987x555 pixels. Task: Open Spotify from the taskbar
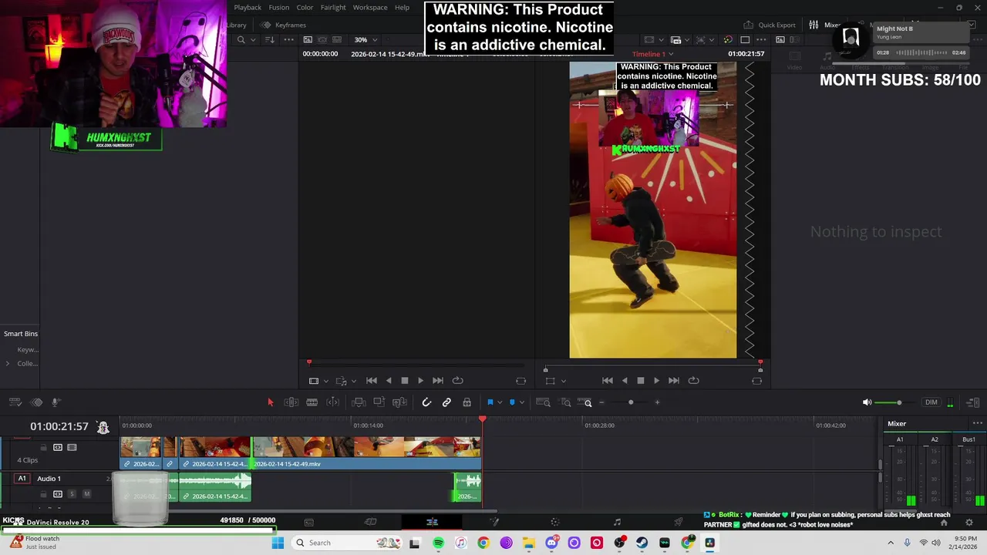(438, 543)
